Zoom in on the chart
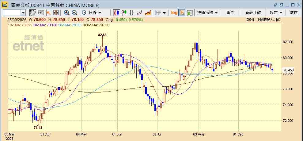Viewport: 303px width, 141px height. (x=67, y=13)
